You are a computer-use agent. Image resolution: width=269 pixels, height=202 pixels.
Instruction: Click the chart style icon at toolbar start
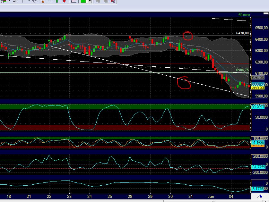click(4, 1)
